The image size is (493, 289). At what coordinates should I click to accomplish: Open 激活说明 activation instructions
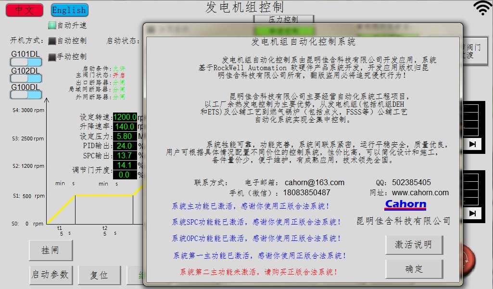click(x=414, y=245)
